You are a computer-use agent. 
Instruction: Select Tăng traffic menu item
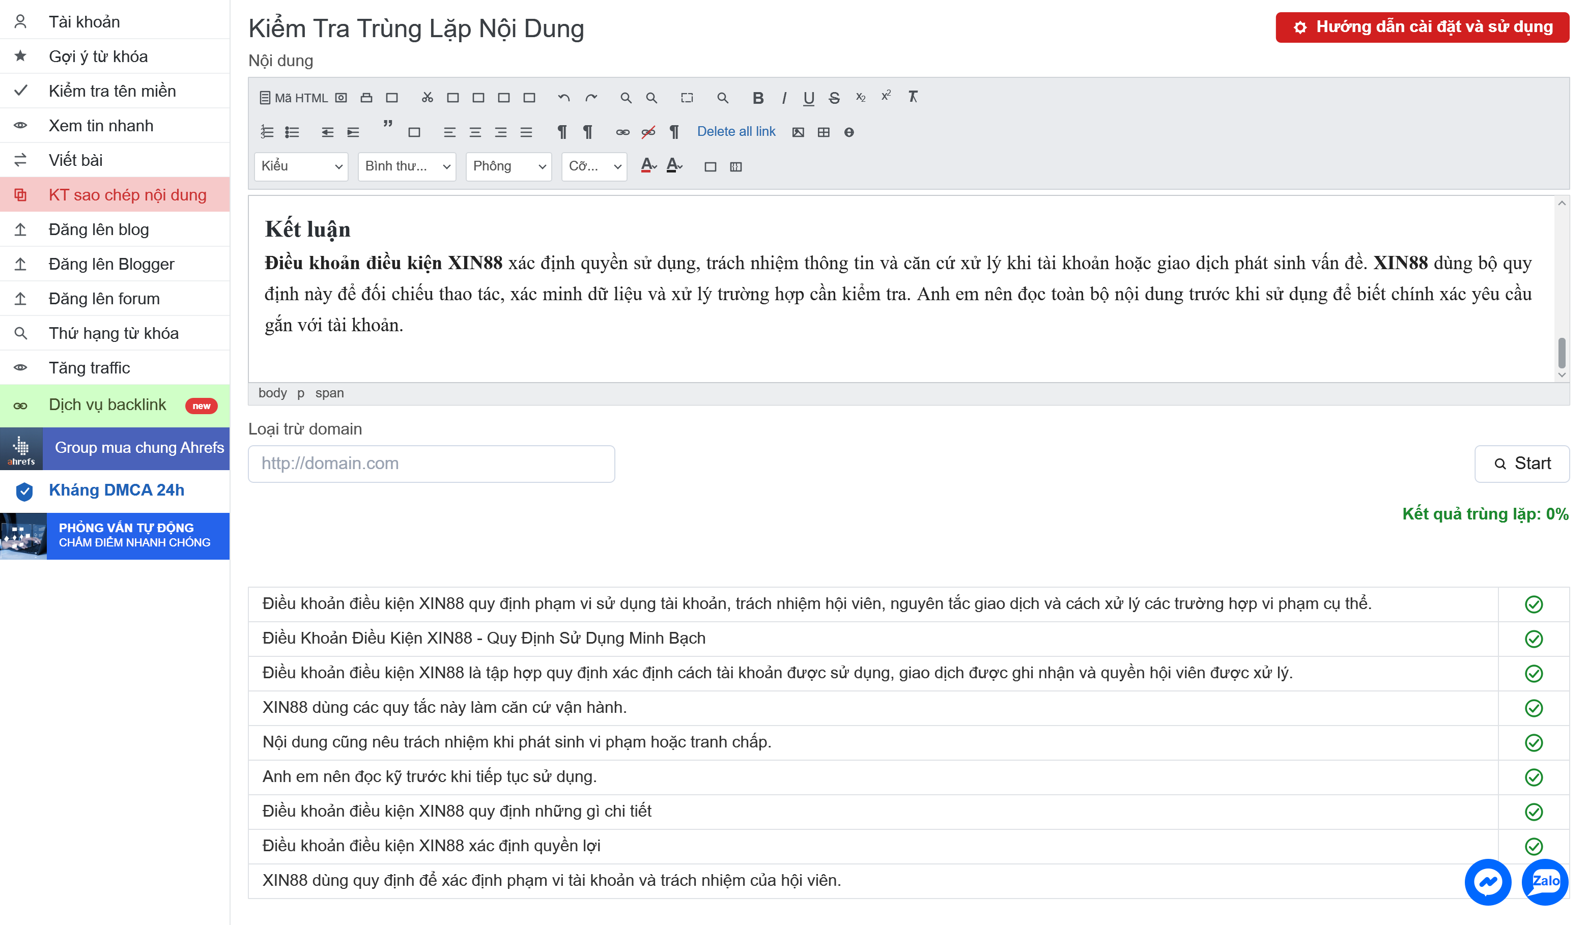pyautogui.click(x=115, y=368)
